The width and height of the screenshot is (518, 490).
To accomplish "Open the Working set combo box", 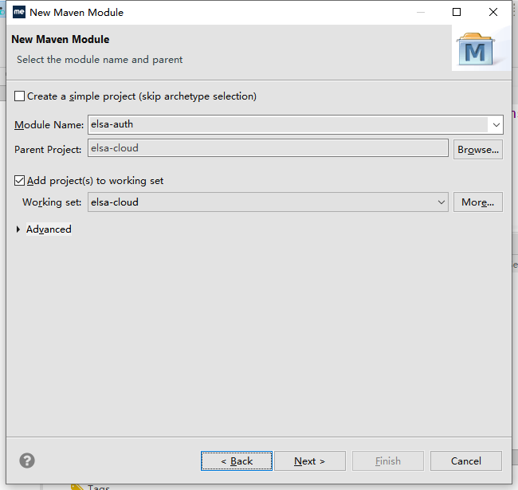I will click(268, 202).
